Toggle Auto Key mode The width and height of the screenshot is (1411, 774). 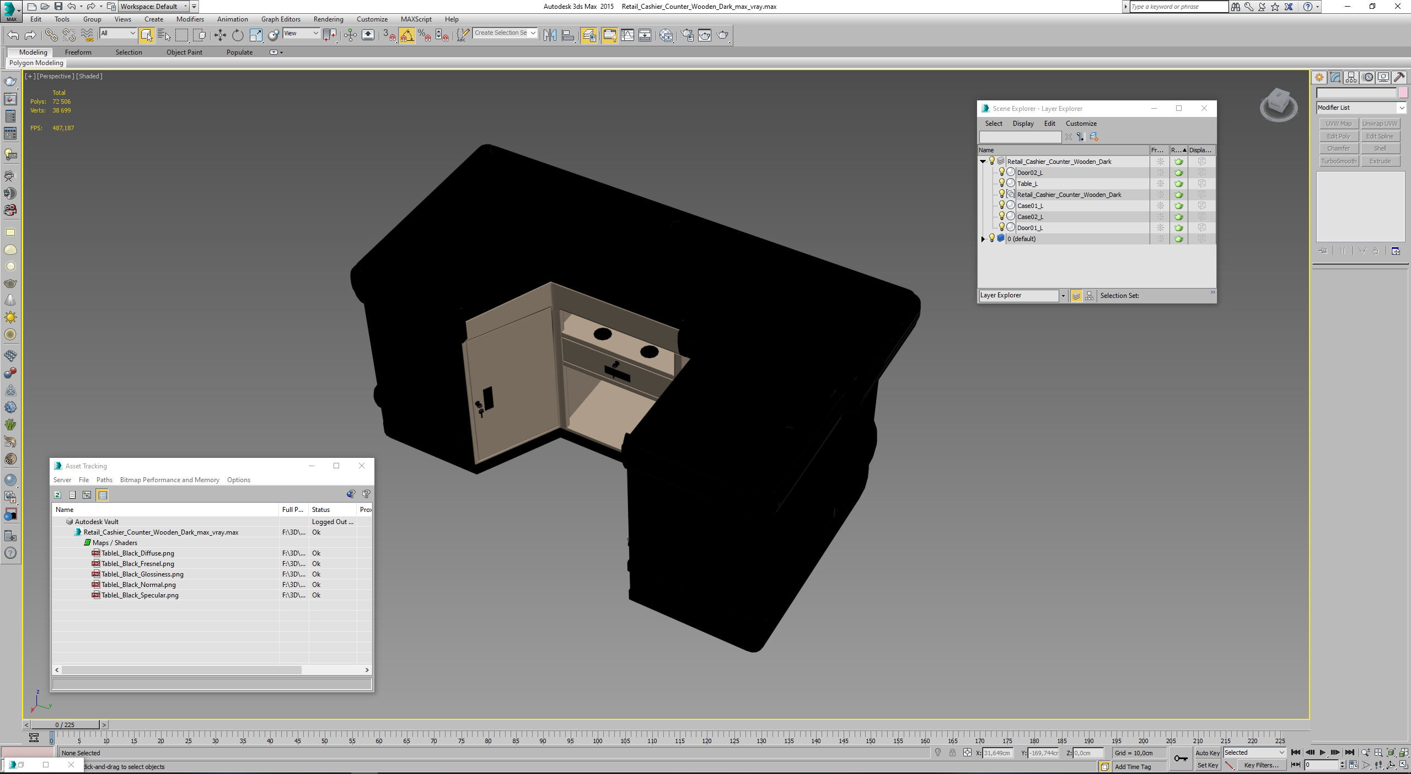[1207, 752]
